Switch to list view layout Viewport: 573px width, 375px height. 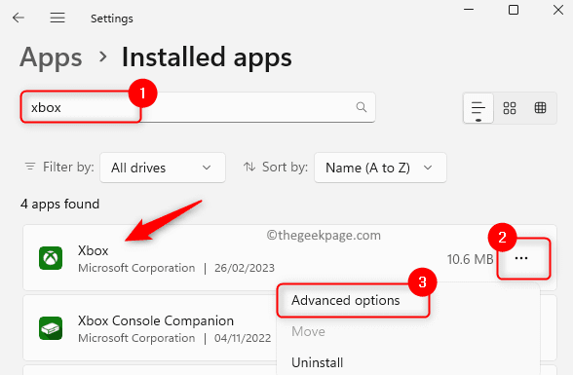point(477,108)
